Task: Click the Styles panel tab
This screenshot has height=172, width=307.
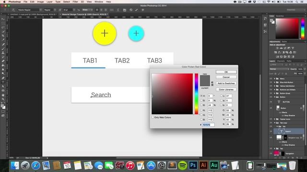Action: click(284, 42)
